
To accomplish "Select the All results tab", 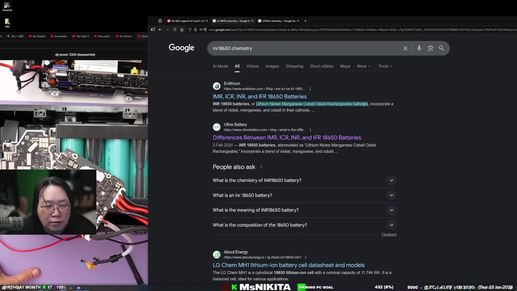I will [237, 66].
